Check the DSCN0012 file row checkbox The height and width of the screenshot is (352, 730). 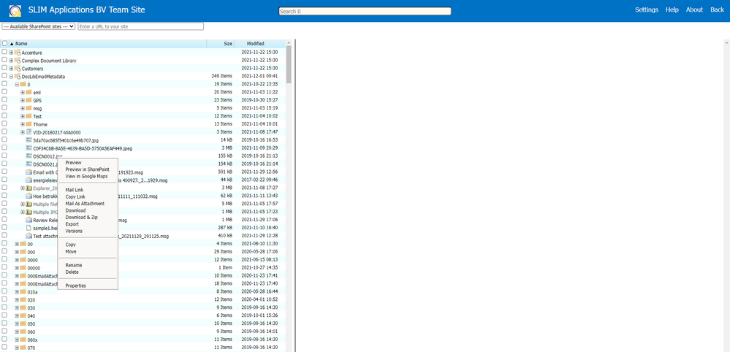[4, 156]
